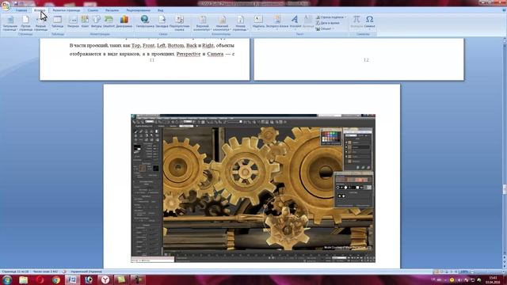The height and width of the screenshot is (285, 507).
Task: Open the Object (Объект) dropdown
Action: click(x=325, y=28)
